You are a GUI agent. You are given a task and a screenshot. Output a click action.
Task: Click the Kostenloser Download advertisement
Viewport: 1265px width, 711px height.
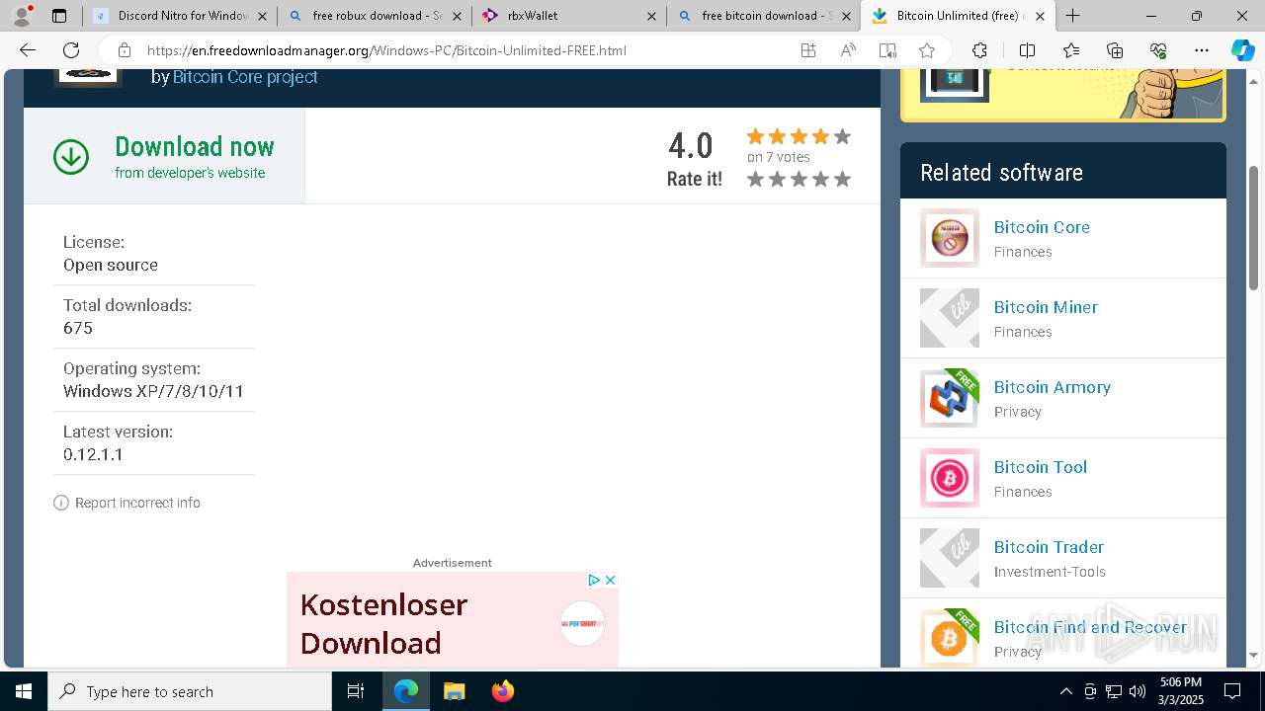[453, 620]
